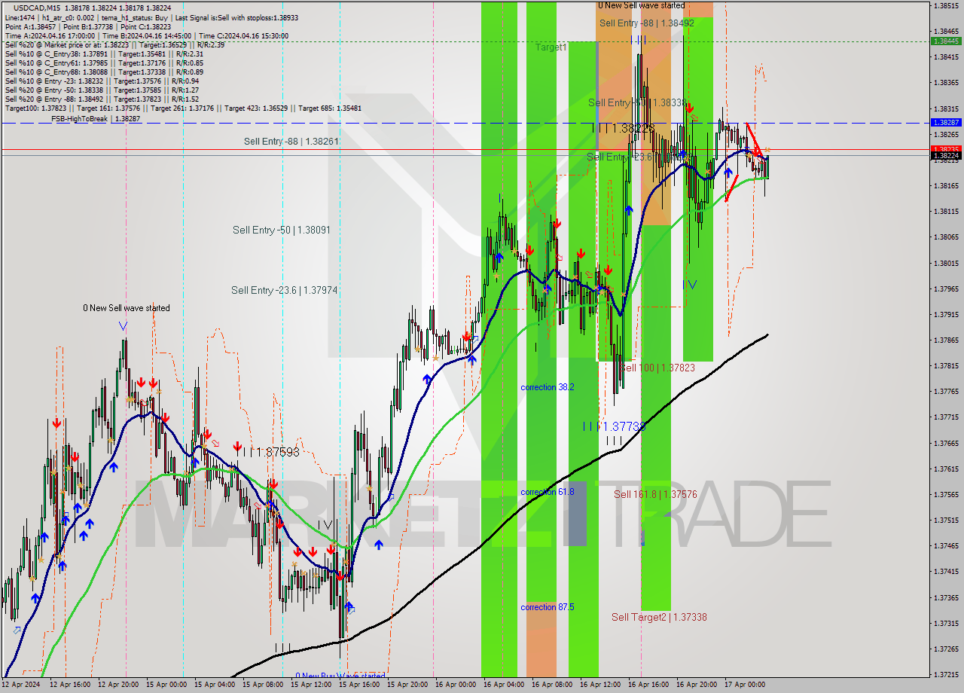Click the red 1.38235 price tag
Screen dimensions: 964x693
click(x=946, y=149)
